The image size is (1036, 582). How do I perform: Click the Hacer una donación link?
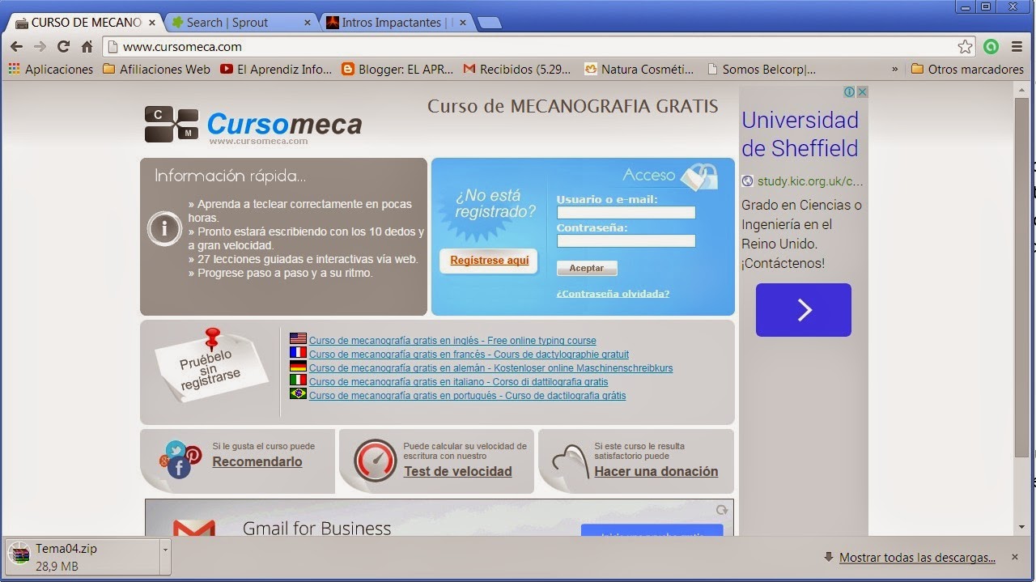pos(656,472)
